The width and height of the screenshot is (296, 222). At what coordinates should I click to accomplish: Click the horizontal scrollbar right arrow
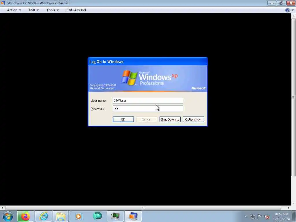[x=288, y=208]
